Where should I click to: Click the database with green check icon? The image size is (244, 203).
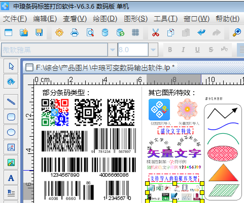click(x=120, y=32)
